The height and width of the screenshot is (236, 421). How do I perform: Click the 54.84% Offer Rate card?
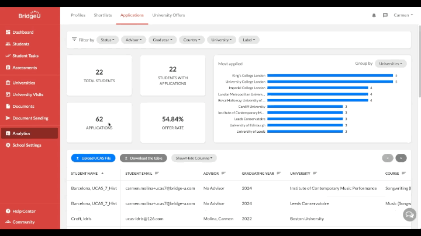pyautogui.click(x=172, y=122)
